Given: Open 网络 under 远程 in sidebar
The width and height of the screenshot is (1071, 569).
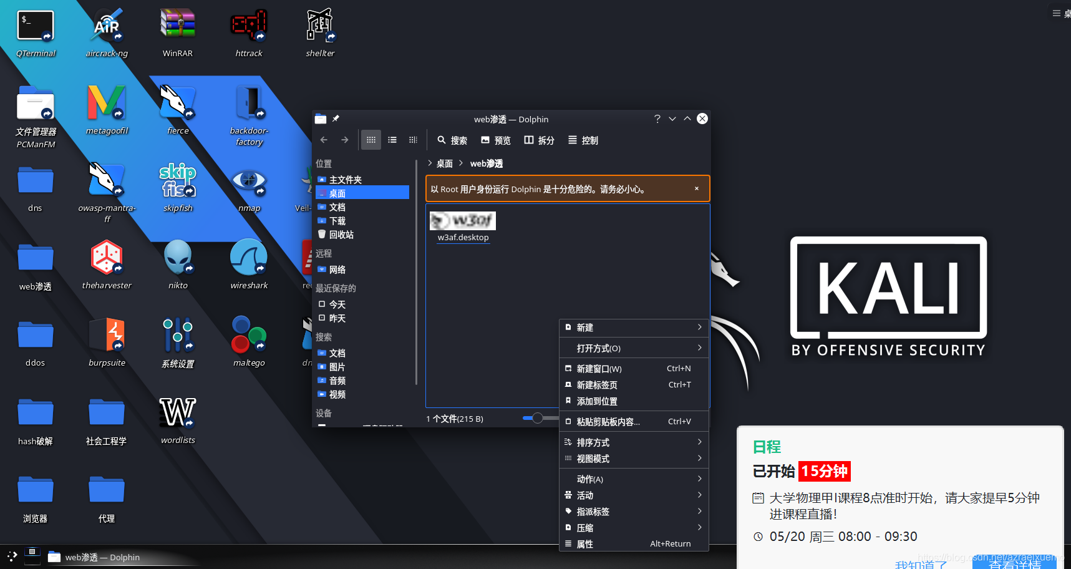Looking at the screenshot, I should [x=362, y=270].
